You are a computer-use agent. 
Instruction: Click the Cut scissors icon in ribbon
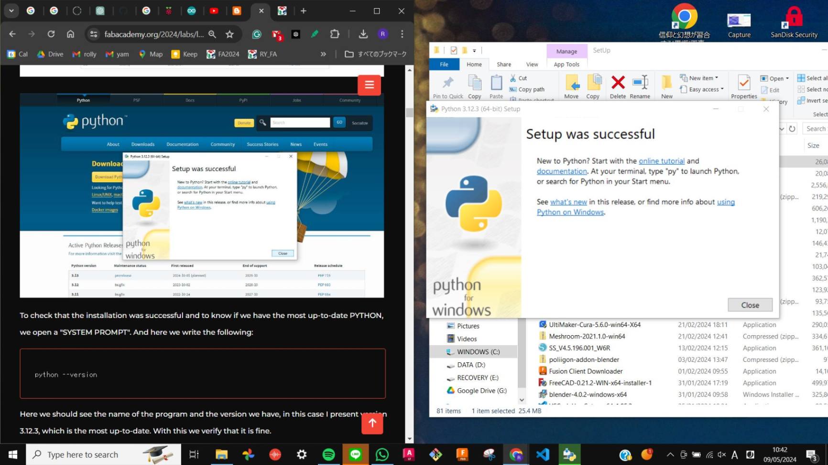pos(513,78)
